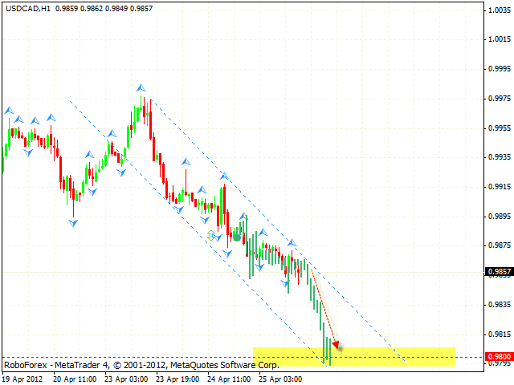
Task: Click the 0.9800 price level label
Action: click(497, 356)
